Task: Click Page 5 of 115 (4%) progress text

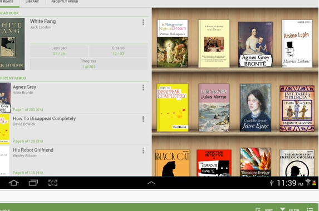Action: pyautogui.click(x=28, y=173)
